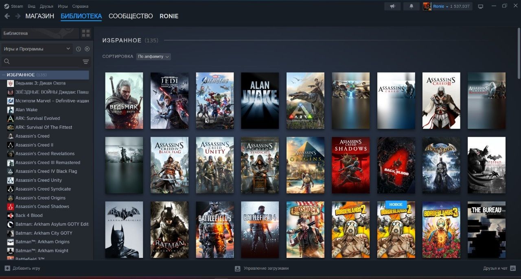
Task: Switch to Big Picture mode monitor icon
Action: [x=481, y=6]
